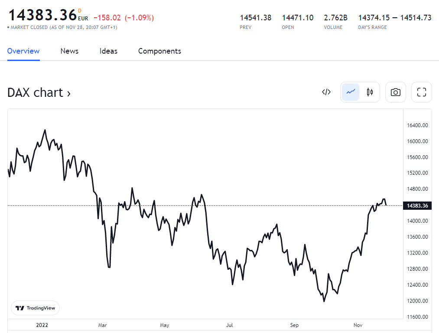Viewport: 439px width, 333px height.
Task: Switch to the Components tab
Action: point(159,51)
